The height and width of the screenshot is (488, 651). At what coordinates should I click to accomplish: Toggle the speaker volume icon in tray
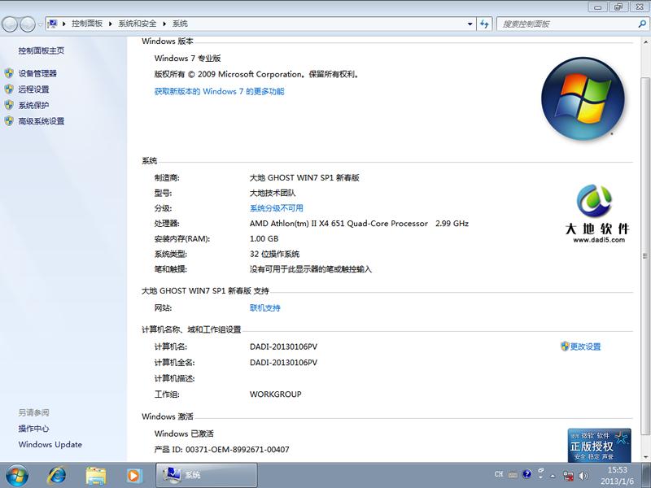[x=583, y=475]
